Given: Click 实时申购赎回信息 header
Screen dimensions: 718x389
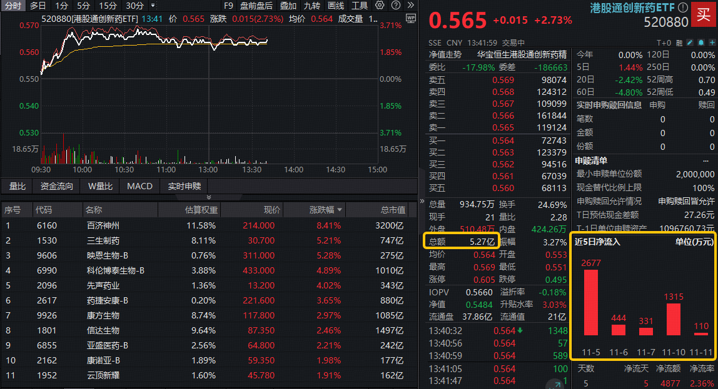Looking at the screenshot, I should (609, 105).
